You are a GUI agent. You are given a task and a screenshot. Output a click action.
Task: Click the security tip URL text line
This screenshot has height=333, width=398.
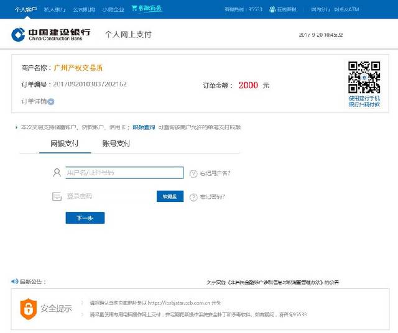point(155,303)
